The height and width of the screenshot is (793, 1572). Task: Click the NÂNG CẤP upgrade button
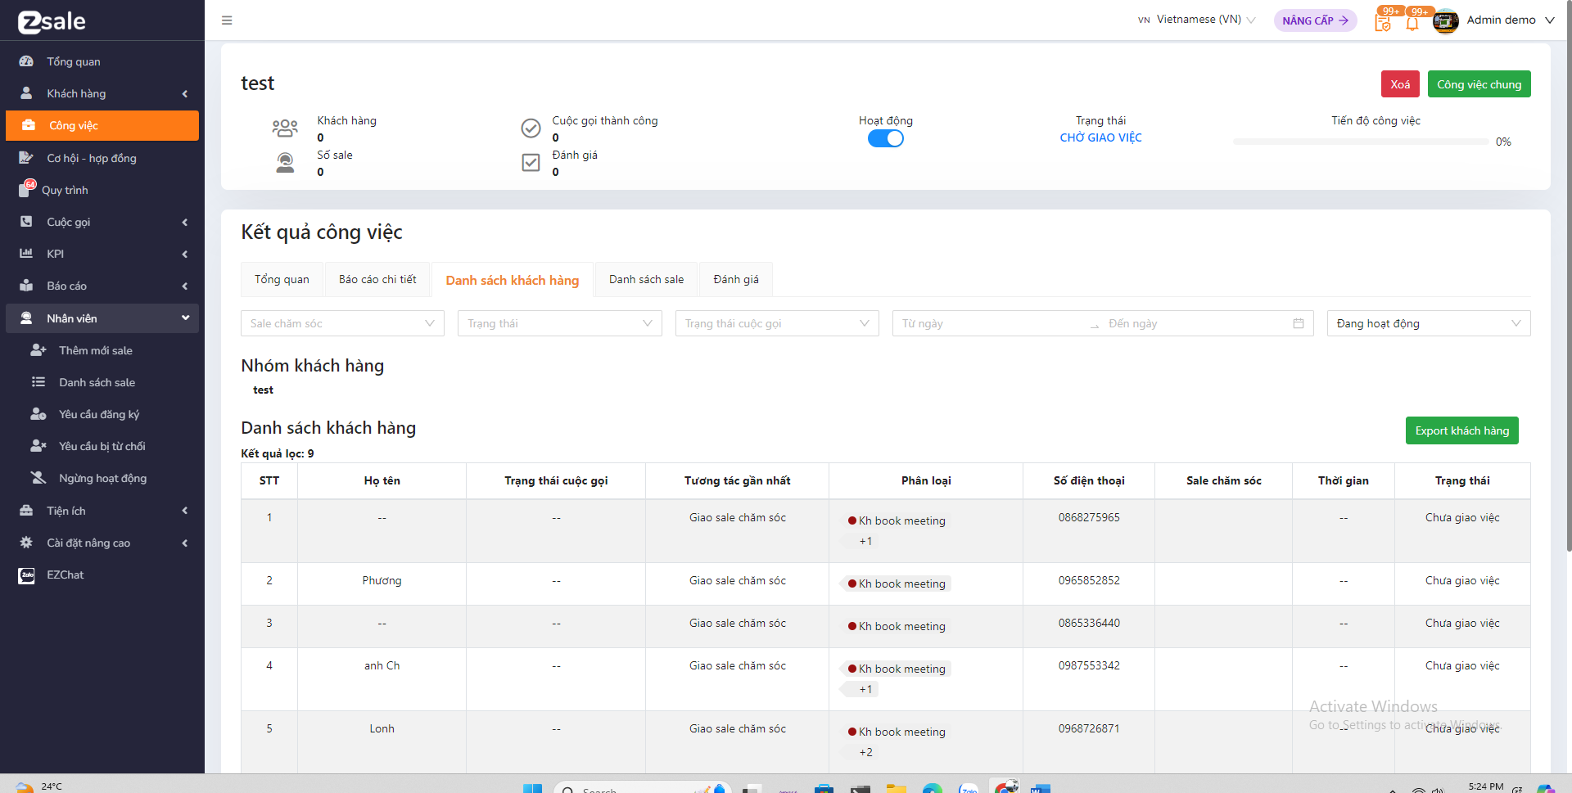click(1315, 20)
